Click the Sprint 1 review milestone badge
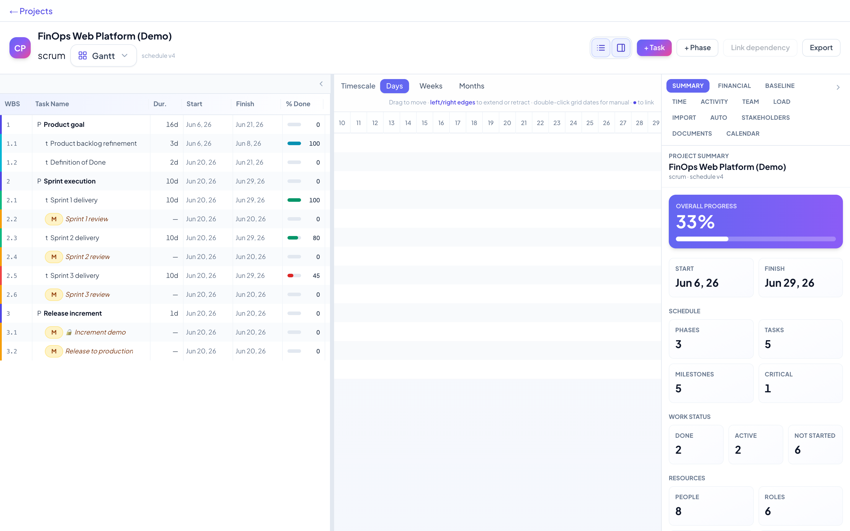The image size is (850, 531). [x=54, y=219]
